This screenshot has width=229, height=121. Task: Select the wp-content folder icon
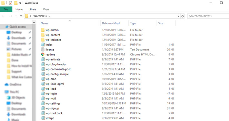tap(43, 35)
